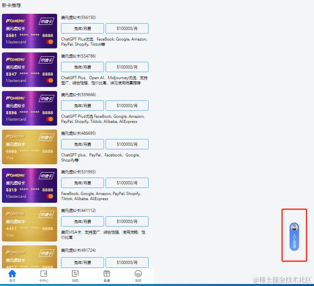Click 免年/月费 tag for card 531993
Image resolution: width=314 pixels, height=286 pixels.
[82, 183]
